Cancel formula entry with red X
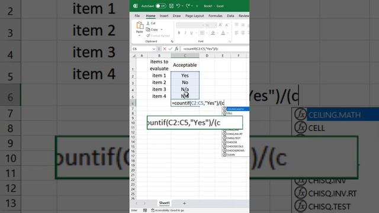The height and width of the screenshot is (213, 379). coord(165,49)
